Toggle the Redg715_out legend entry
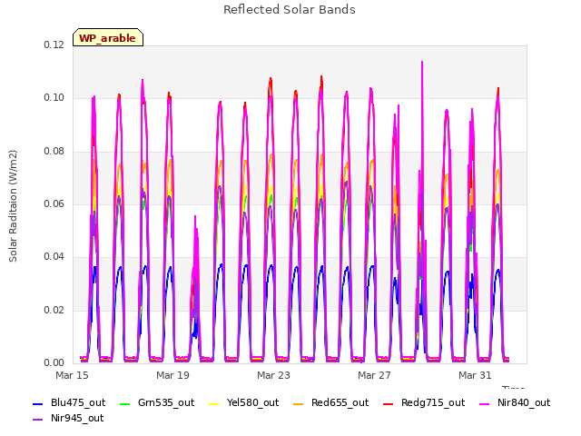The height and width of the screenshot is (436, 581). click(x=424, y=403)
